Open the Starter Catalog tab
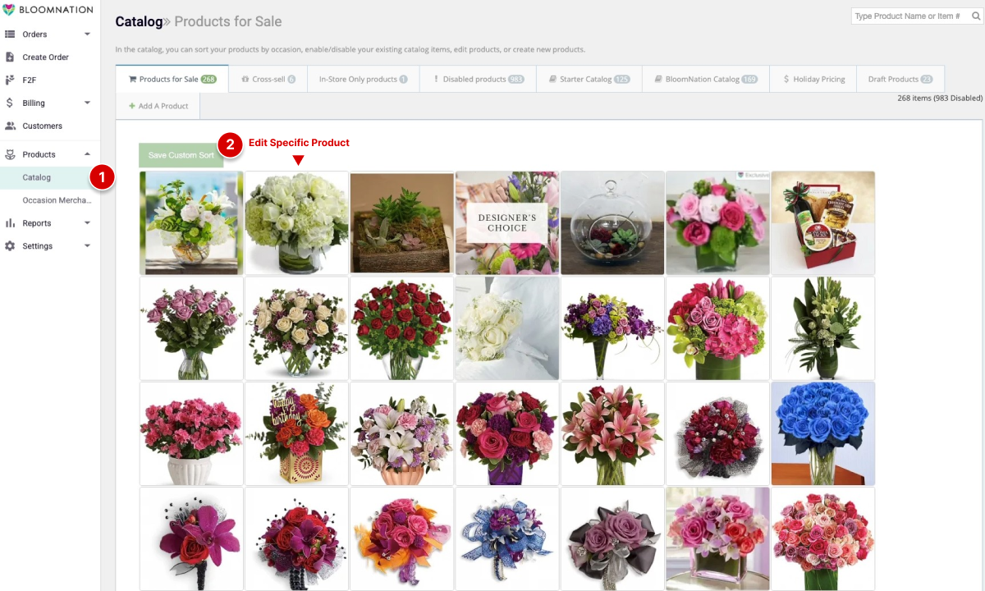Viewport: 985px width, 591px height. coord(589,80)
